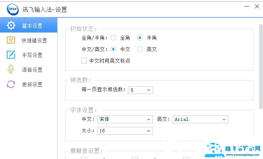263x159 pixels.
Task: Close the 讯飞输入法 settings window
Action: click(x=257, y=6)
